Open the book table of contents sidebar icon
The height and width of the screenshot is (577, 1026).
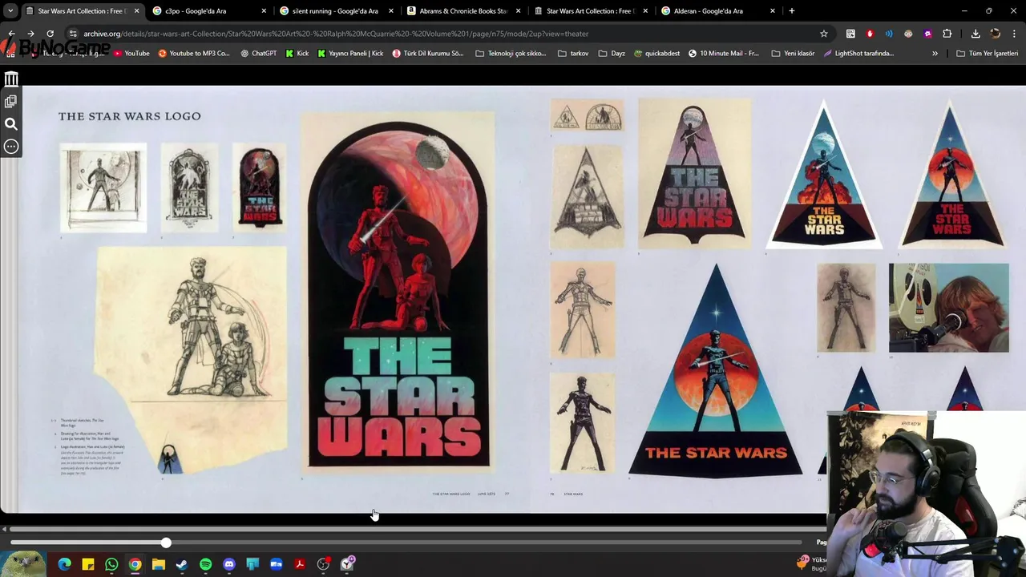pos(10,101)
